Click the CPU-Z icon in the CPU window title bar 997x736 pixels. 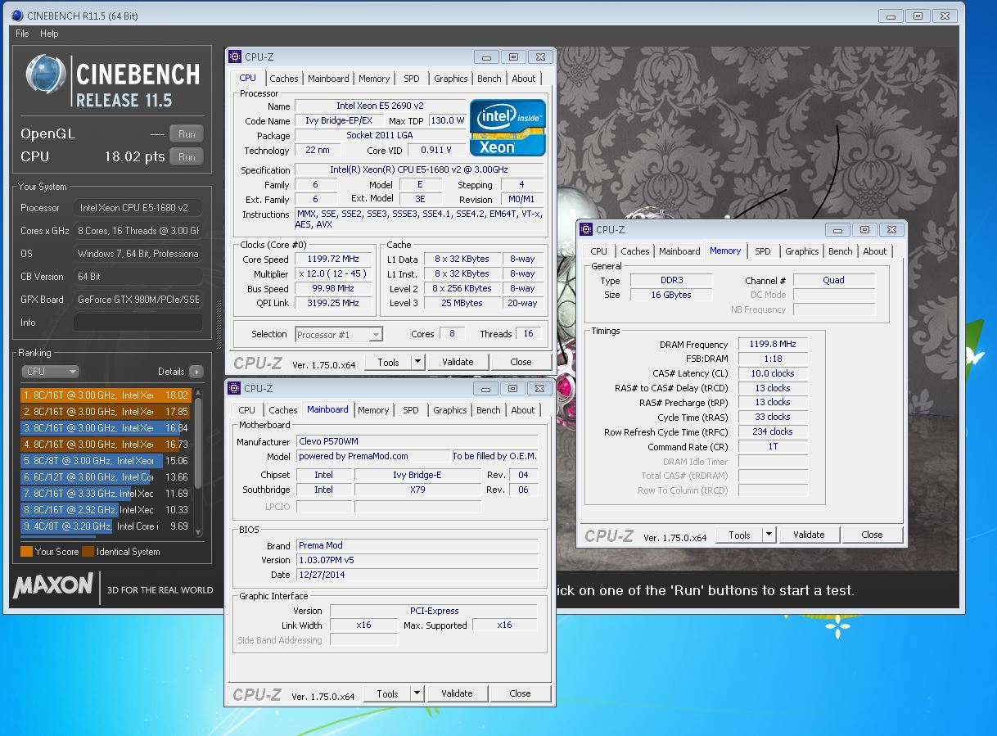234,56
